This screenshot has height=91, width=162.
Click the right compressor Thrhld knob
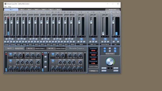tap(57, 56)
